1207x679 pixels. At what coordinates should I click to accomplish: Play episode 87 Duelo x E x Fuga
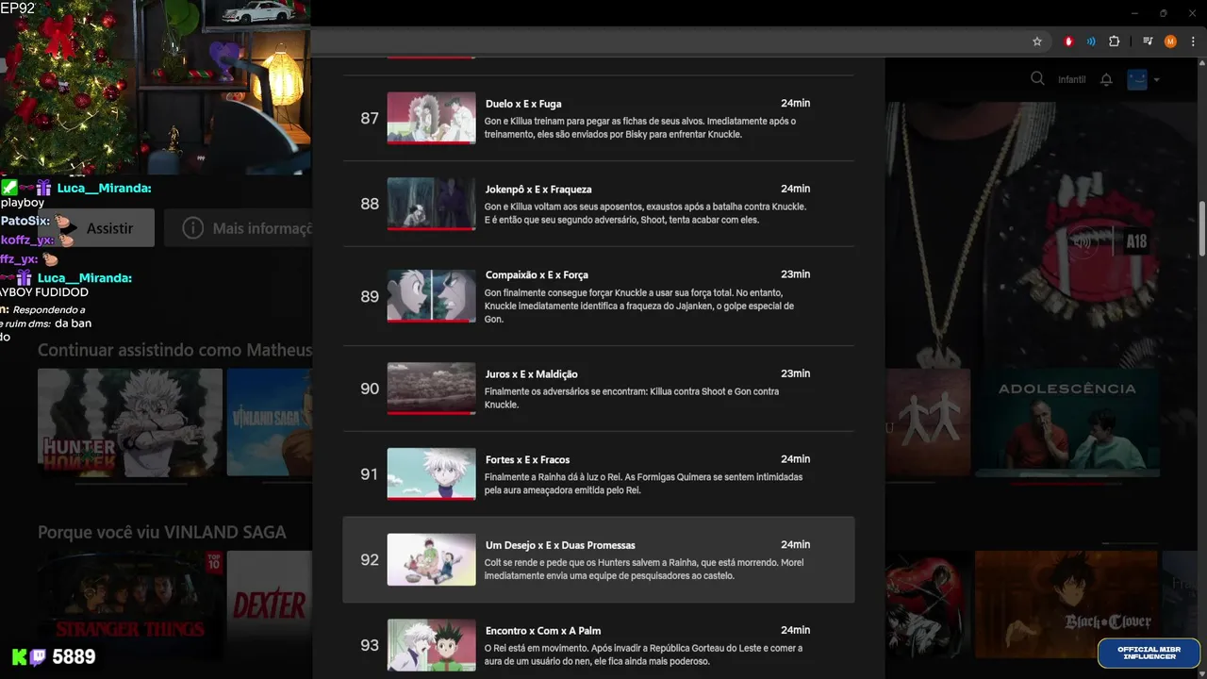pos(431,118)
